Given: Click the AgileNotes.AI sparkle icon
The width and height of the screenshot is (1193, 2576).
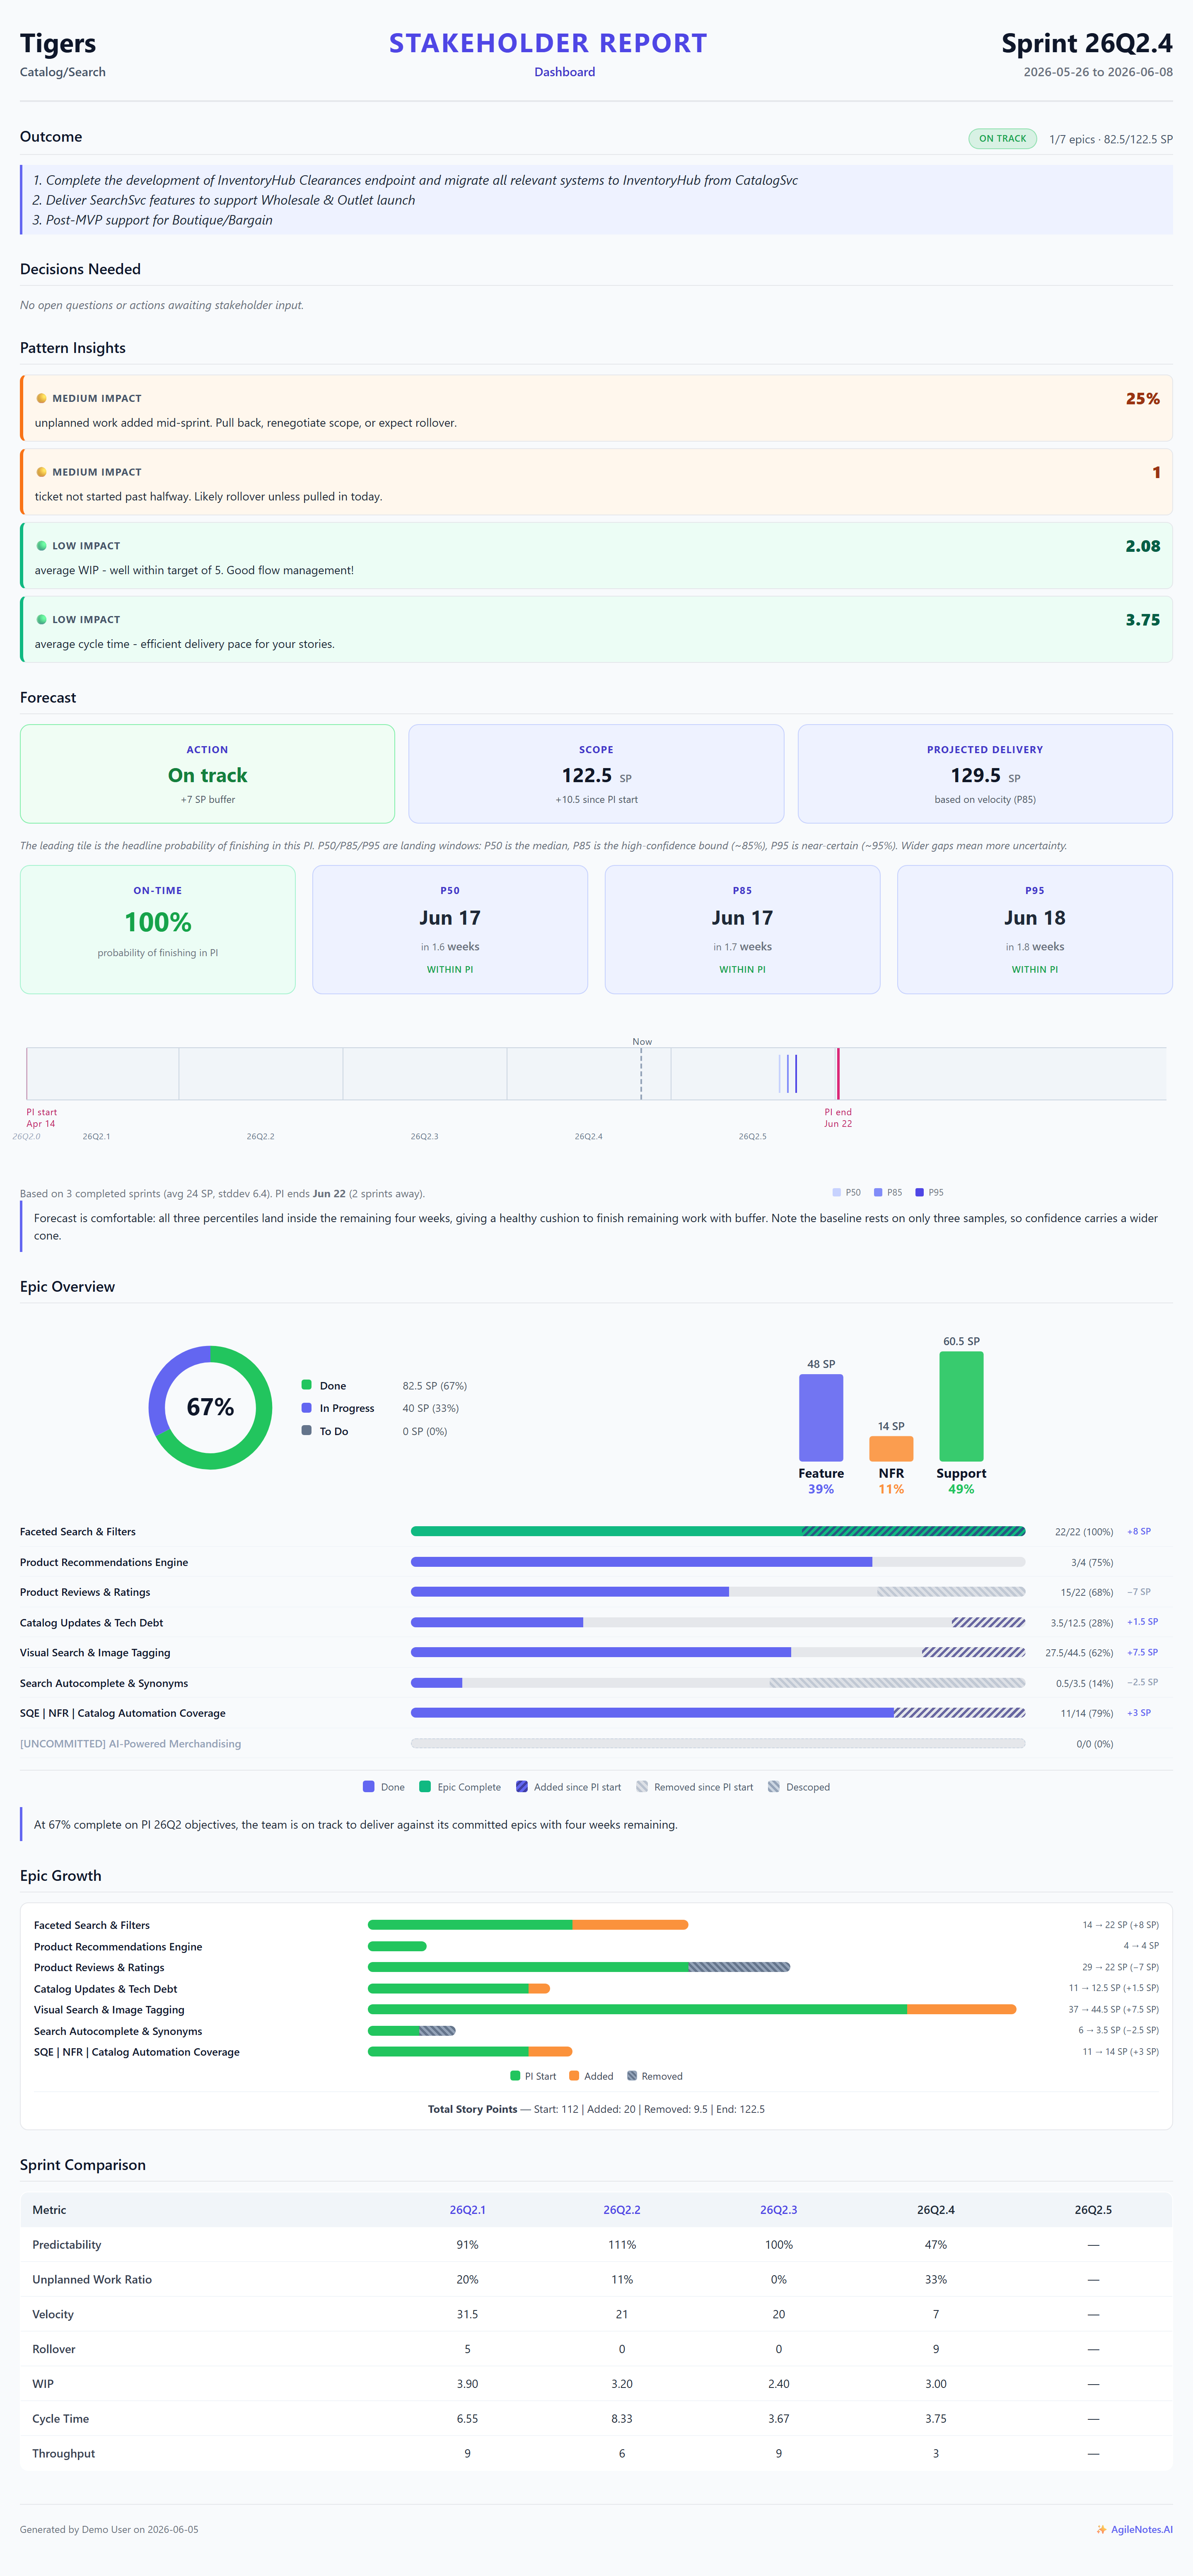Looking at the screenshot, I should [x=1101, y=2529].
